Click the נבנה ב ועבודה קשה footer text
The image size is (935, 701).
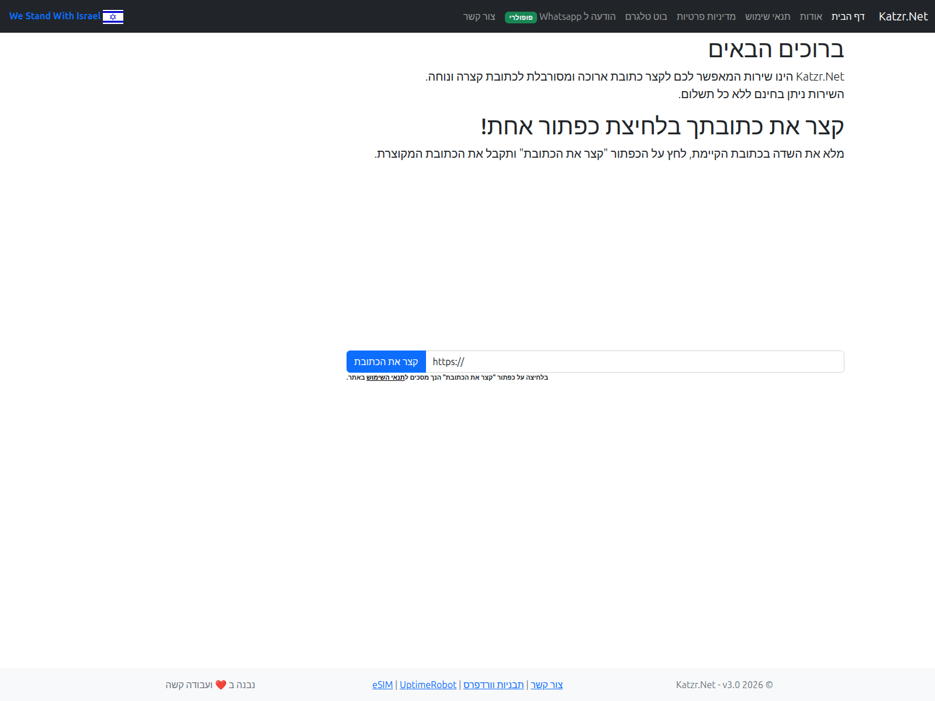(x=210, y=685)
